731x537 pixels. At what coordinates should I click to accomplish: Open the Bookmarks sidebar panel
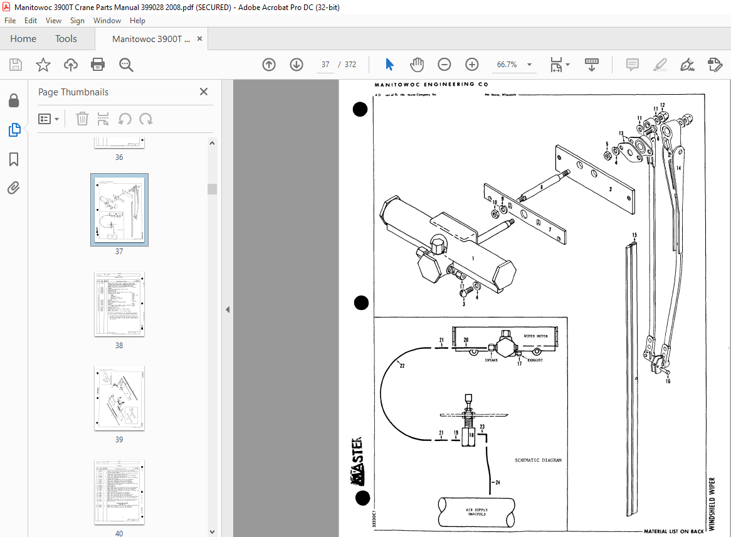14,159
